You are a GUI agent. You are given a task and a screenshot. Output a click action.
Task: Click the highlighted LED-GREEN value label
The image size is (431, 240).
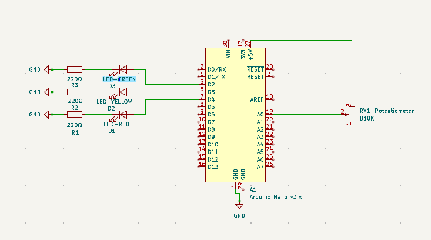(119, 79)
